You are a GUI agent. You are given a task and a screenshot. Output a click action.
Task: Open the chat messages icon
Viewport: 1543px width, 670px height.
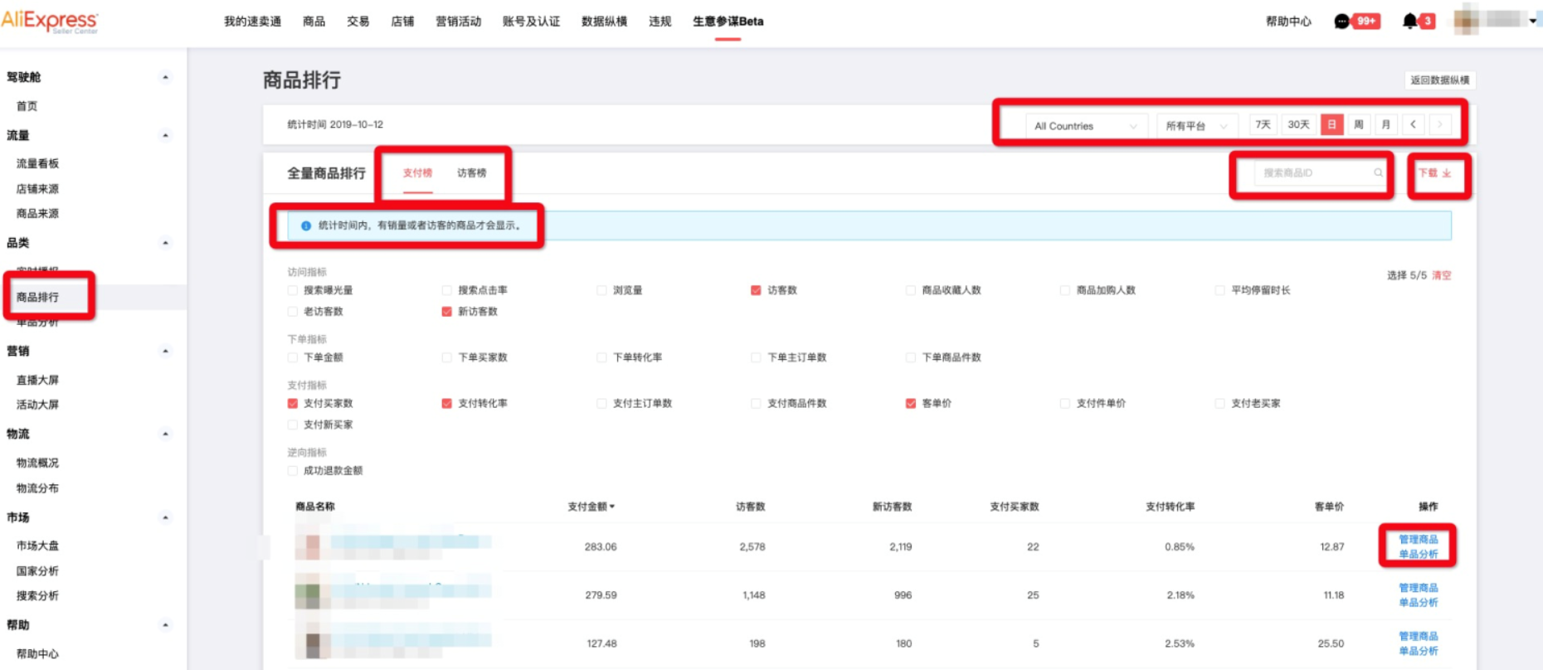(1341, 22)
